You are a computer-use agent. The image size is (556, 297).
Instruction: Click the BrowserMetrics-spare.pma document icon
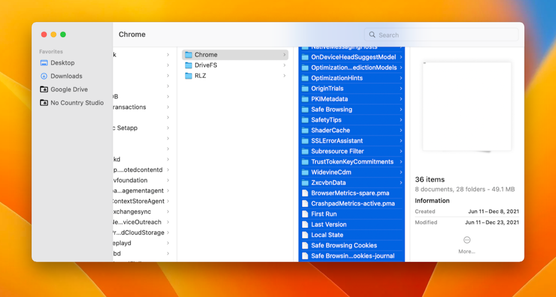305,193
